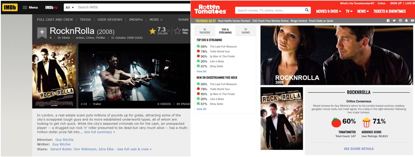Click splat icon beside Stray Dolls in New This Week

[x=198, y=104]
